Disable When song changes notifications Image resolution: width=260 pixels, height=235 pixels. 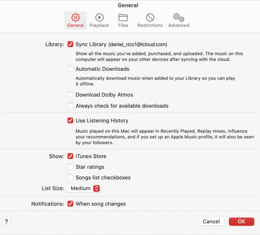70,204
